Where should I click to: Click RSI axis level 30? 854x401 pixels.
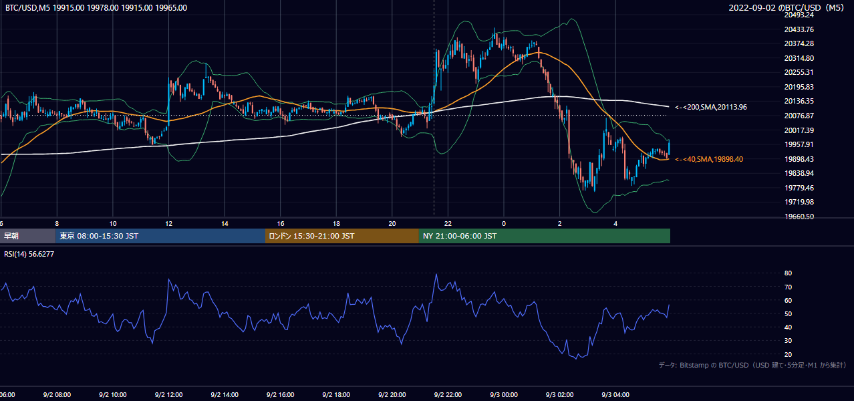pos(788,340)
